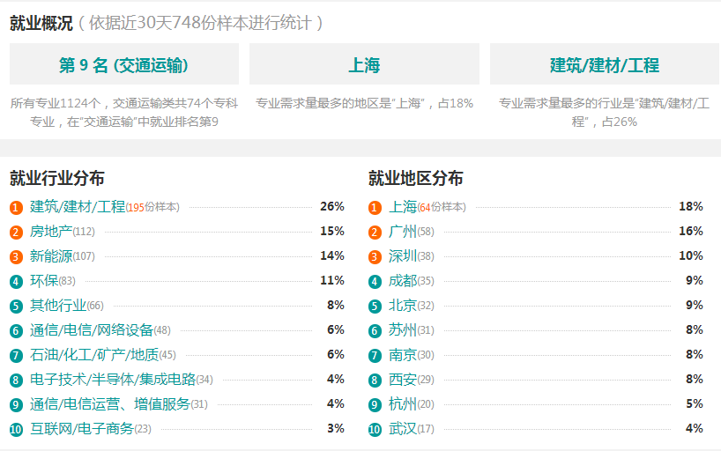Click the 4% value for 武汉

pos(695,428)
